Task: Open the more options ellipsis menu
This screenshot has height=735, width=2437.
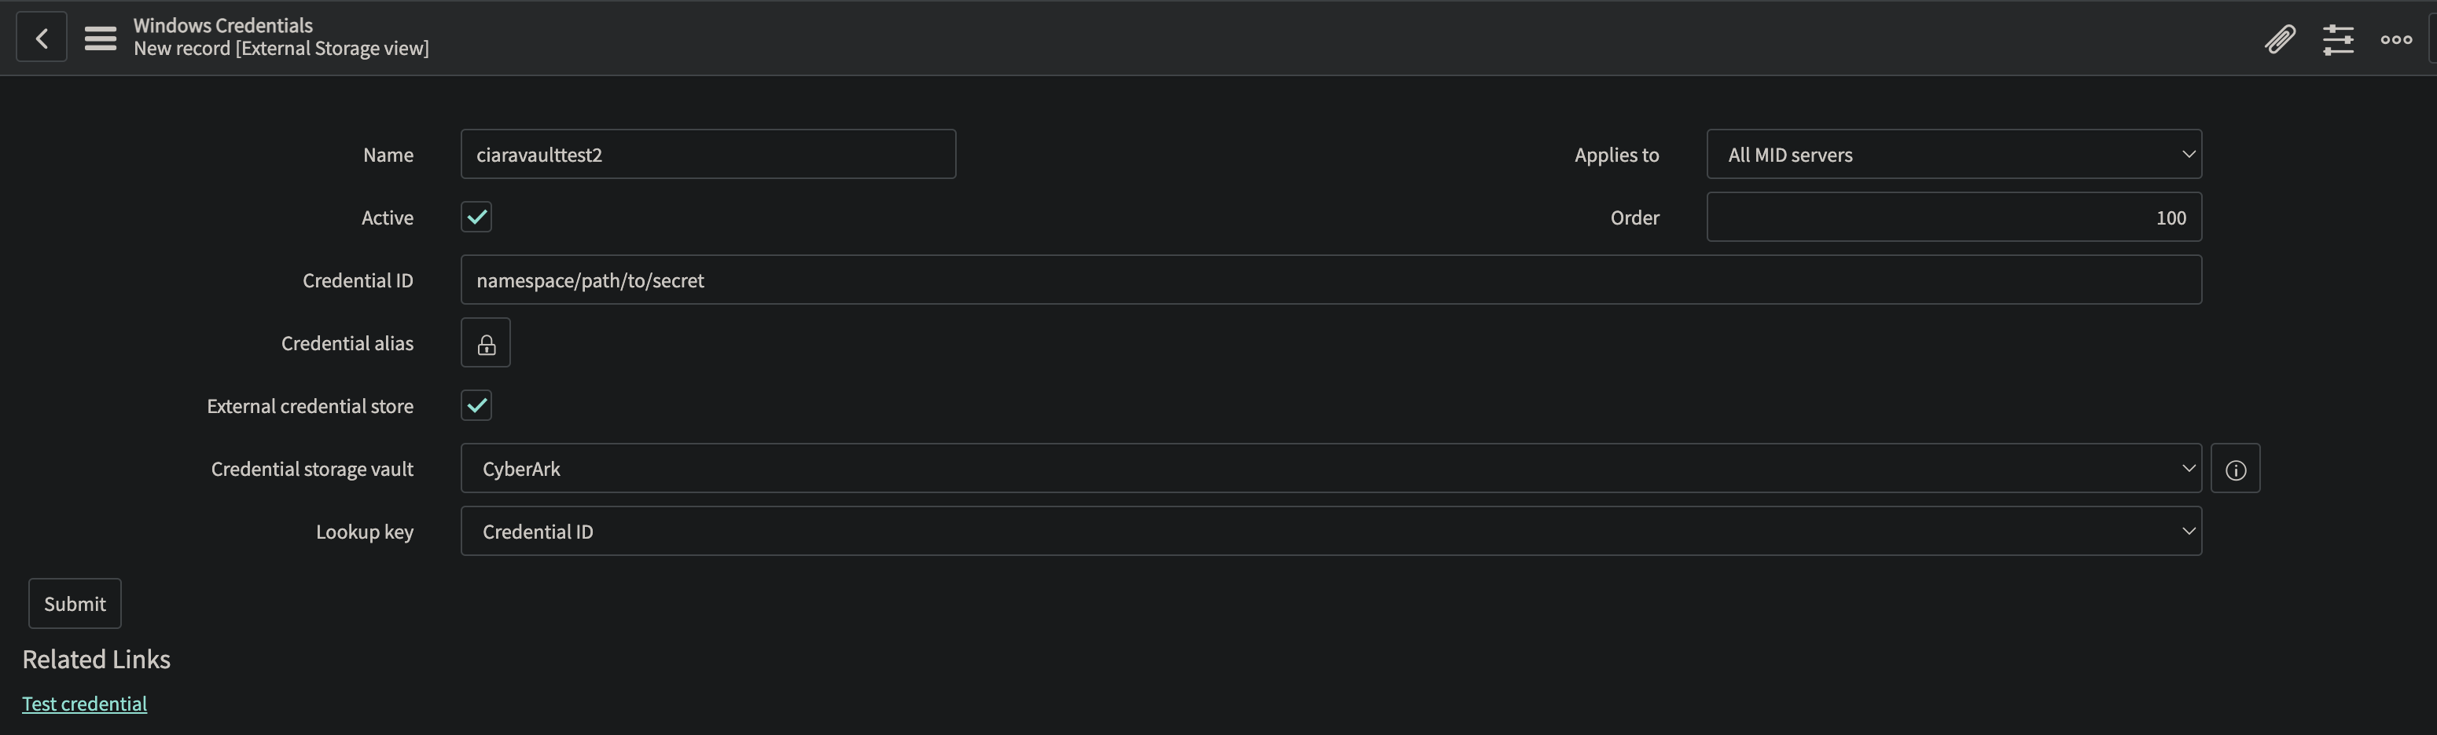Action: 2395,38
